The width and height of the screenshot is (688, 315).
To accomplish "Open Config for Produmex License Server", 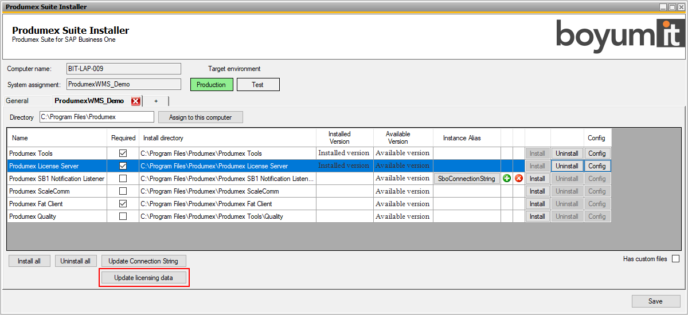I will pyautogui.click(x=597, y=166).
